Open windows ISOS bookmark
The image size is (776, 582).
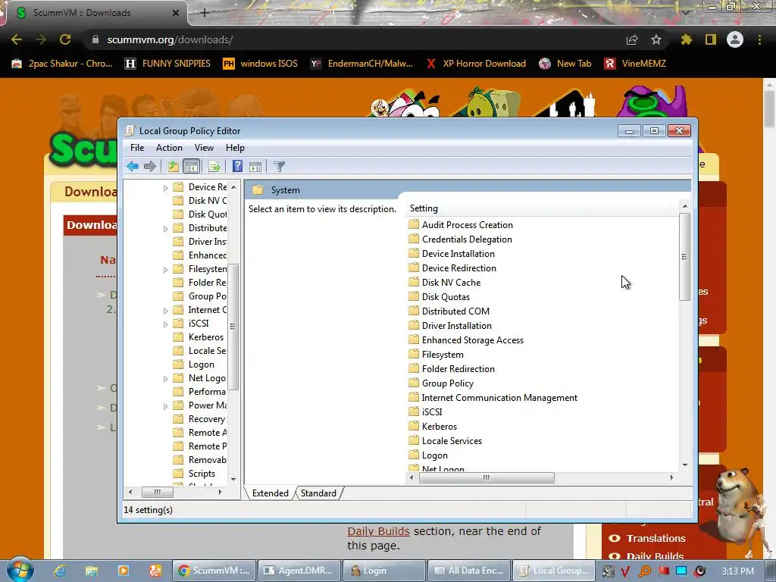pos(261,64)
